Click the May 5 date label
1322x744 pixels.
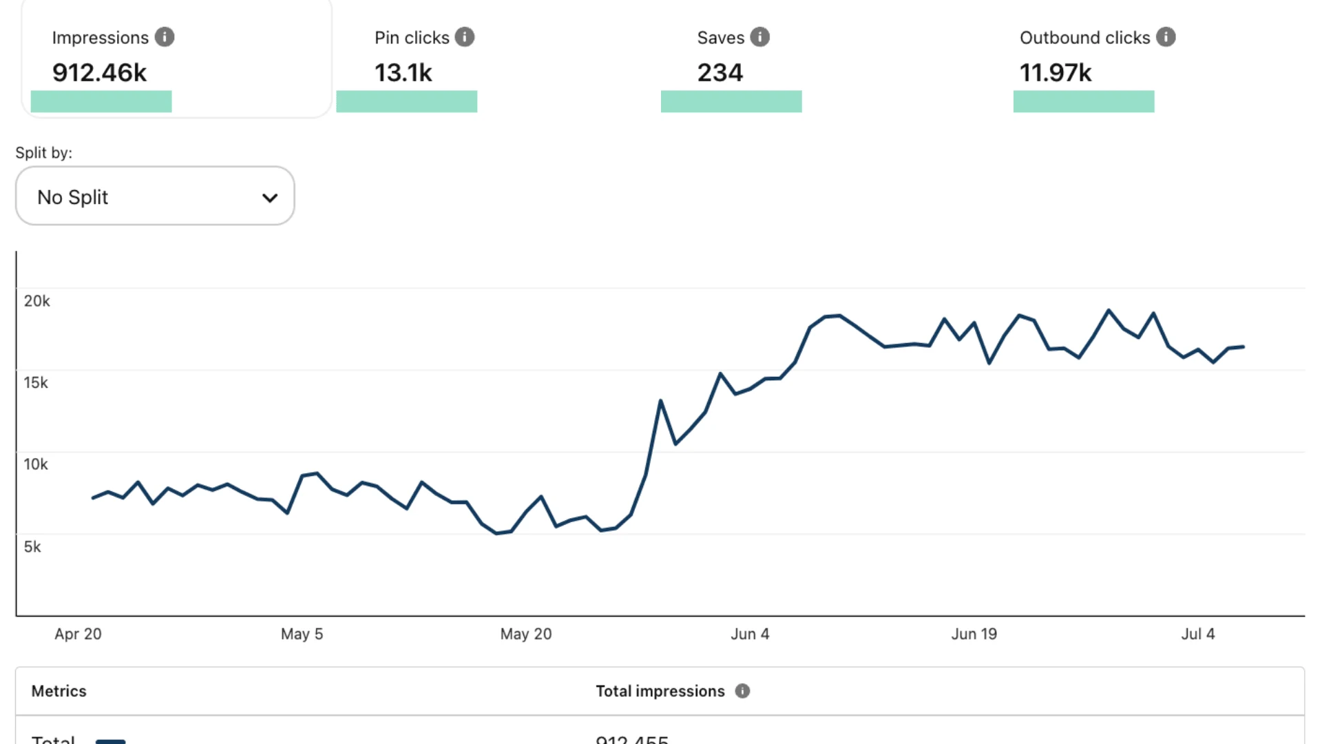302,634
